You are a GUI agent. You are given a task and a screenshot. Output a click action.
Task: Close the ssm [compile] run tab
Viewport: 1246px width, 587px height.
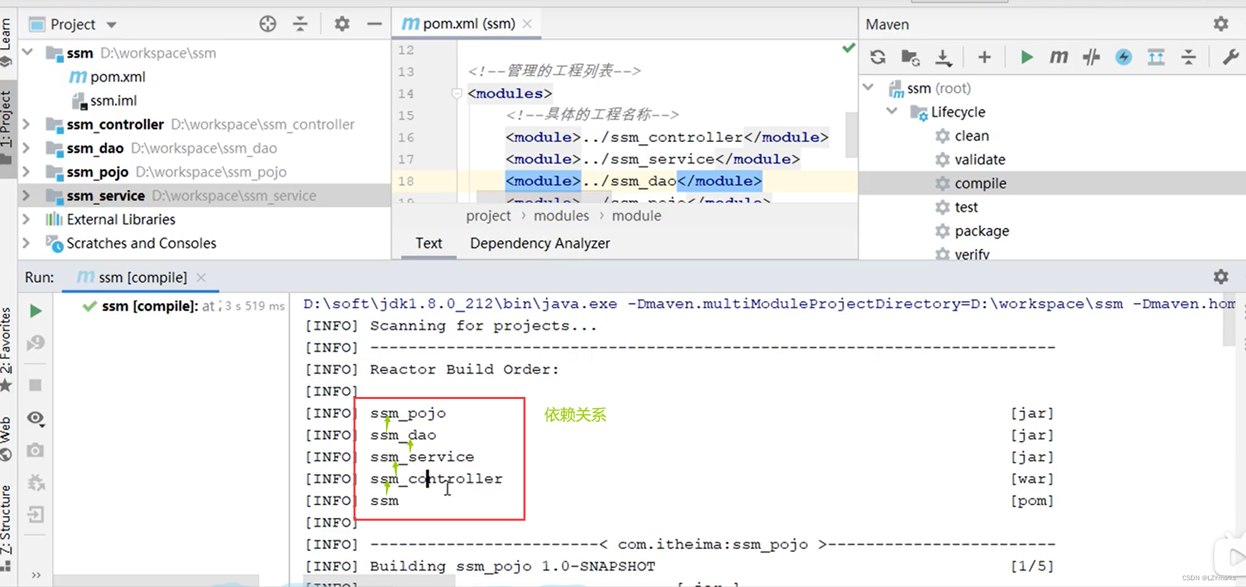(x=201, y=277)
